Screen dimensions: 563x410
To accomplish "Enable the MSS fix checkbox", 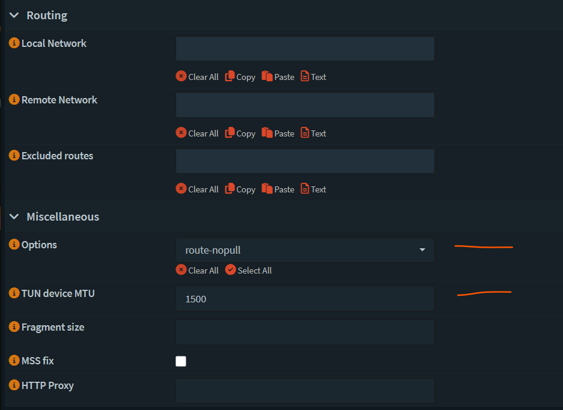I will tap(181, 361).
